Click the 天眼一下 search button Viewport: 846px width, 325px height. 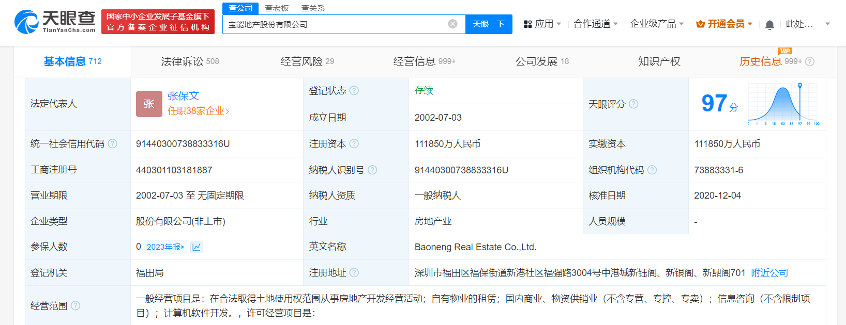(x=489, y=24)
